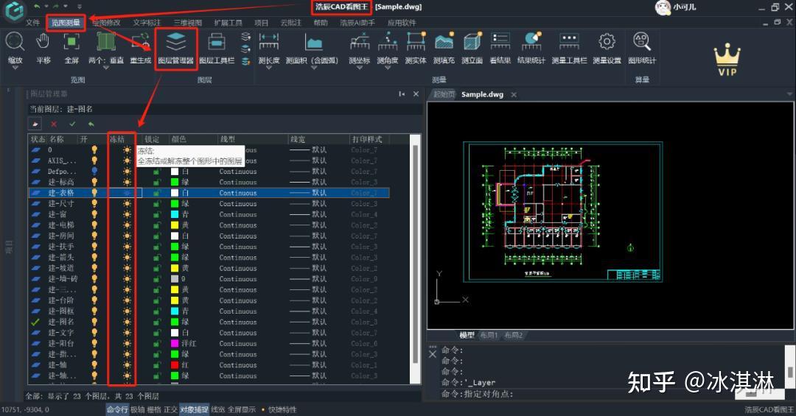Switch to the 布局1 layout tab
Viewport: 796px width, 416px height.
[489, 335]
